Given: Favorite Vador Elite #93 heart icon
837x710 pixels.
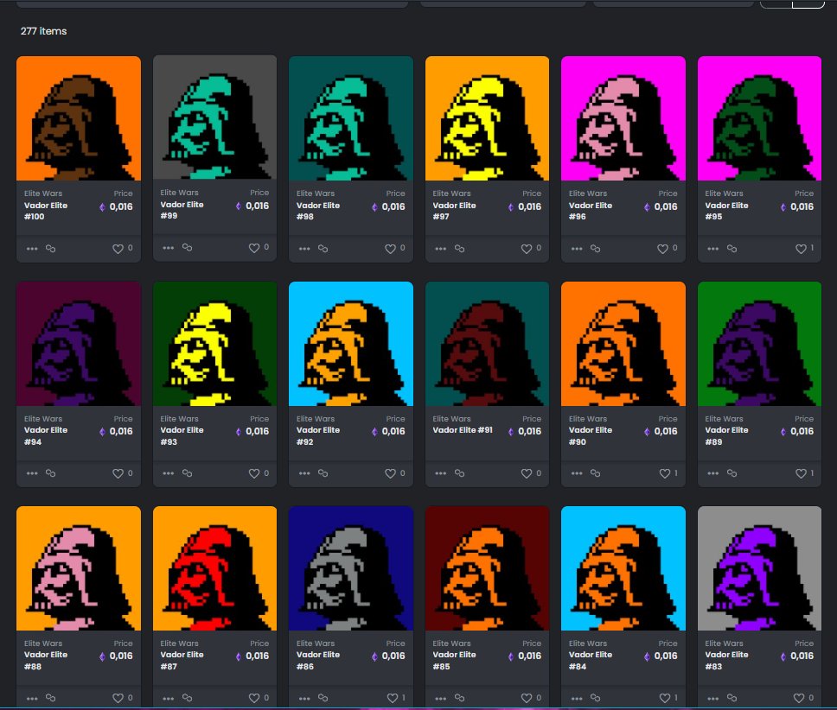Looking at the screenshot, I should coord(254,473).
